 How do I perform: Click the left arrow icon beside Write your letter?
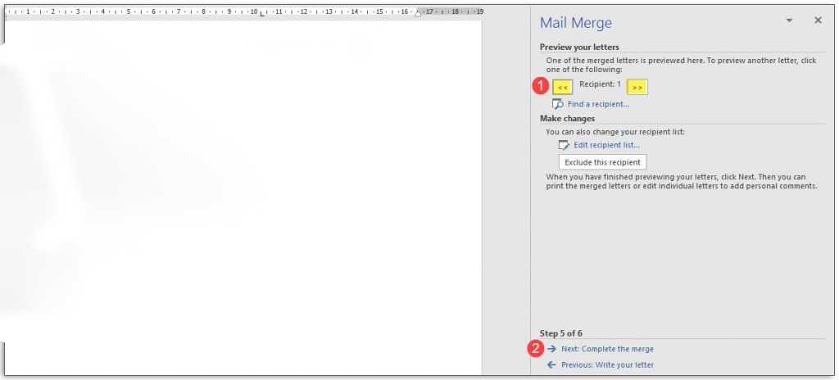551,365
